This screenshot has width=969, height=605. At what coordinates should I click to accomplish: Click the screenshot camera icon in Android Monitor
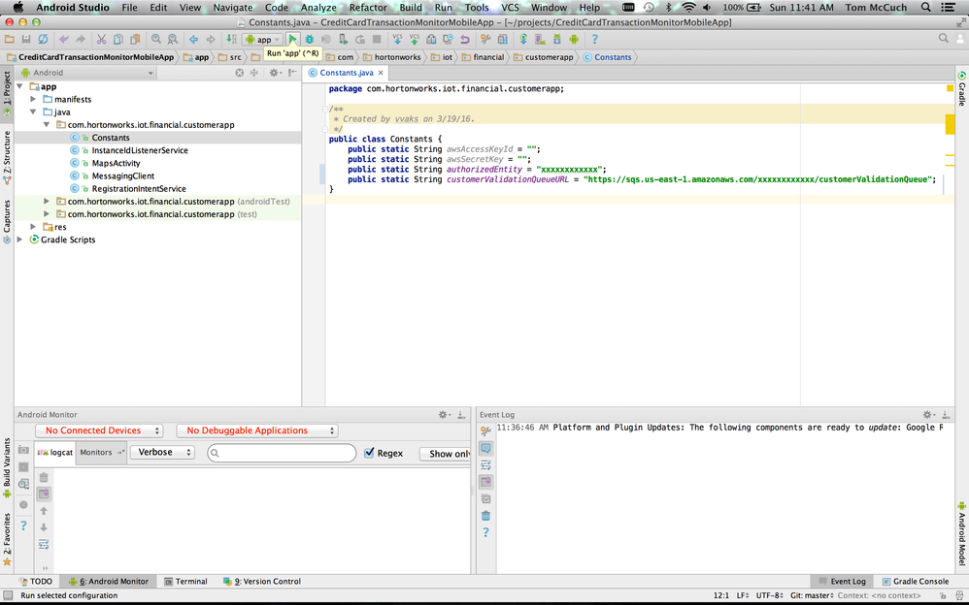(x=24, y=451)
